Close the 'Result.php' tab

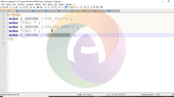click(118, 11)
